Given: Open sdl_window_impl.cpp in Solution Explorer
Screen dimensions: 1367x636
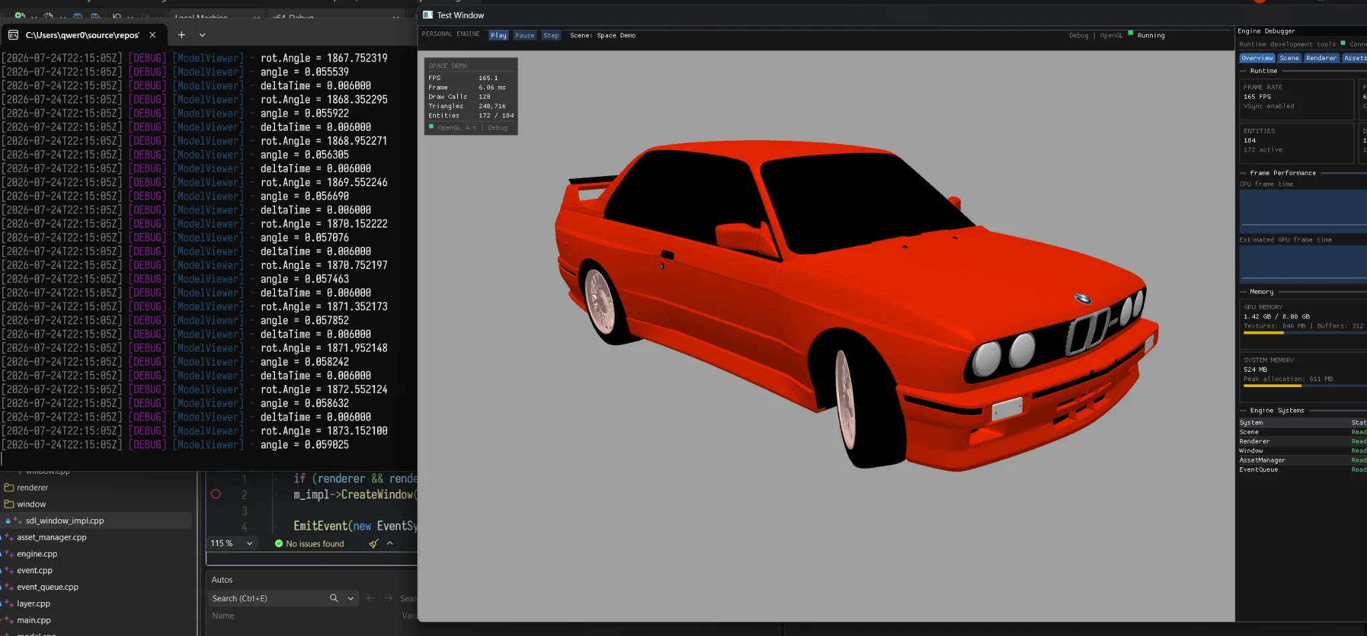Looking at the screenshot, I should 64,521.
